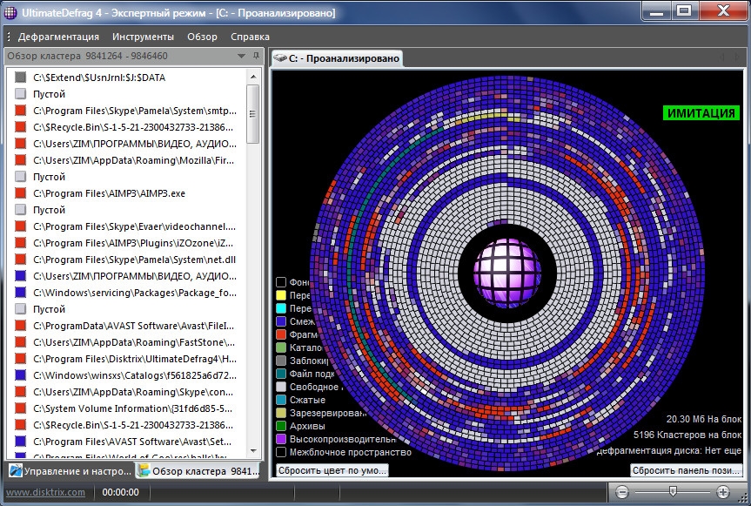Open the Дефрагментация menu
This screenshot has width=751, height=506.
click(58, 37)
